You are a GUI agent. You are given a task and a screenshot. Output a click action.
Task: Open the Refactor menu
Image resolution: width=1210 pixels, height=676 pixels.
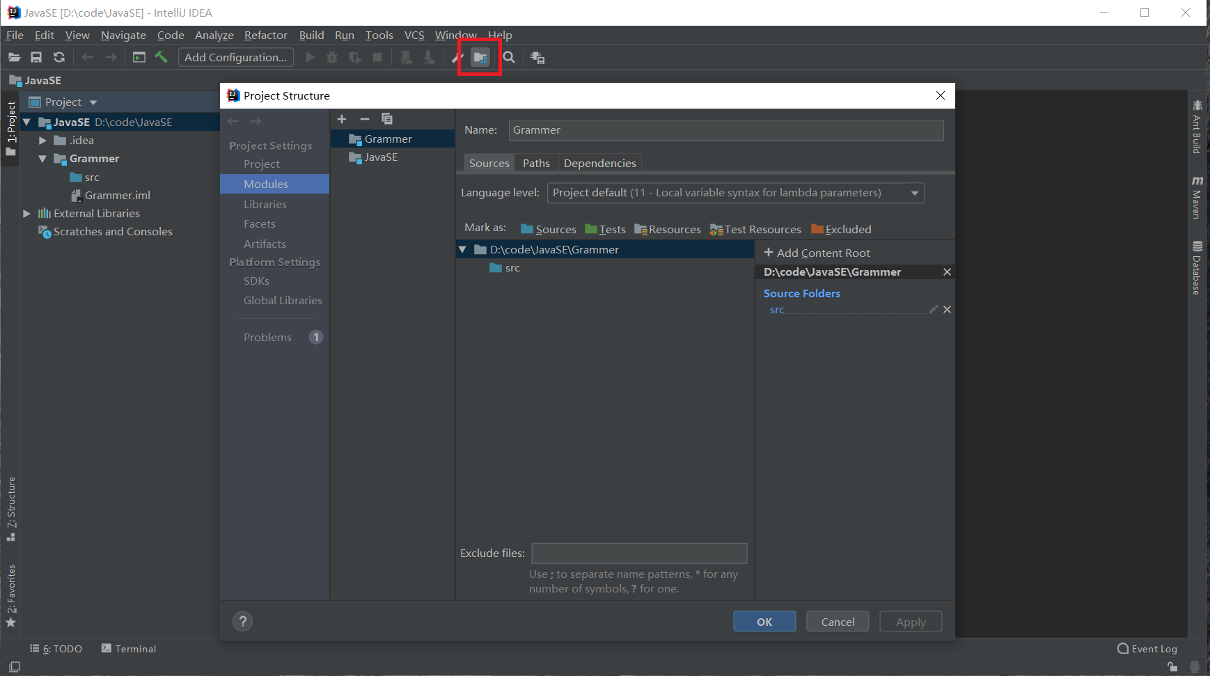265,36
